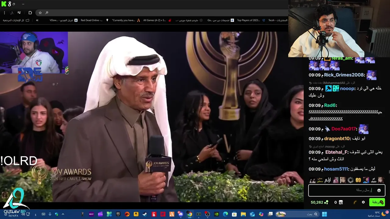Screen dimensions: 390x219
Task: Open Ebtehal_F username in chat
Action: [336, 152]
